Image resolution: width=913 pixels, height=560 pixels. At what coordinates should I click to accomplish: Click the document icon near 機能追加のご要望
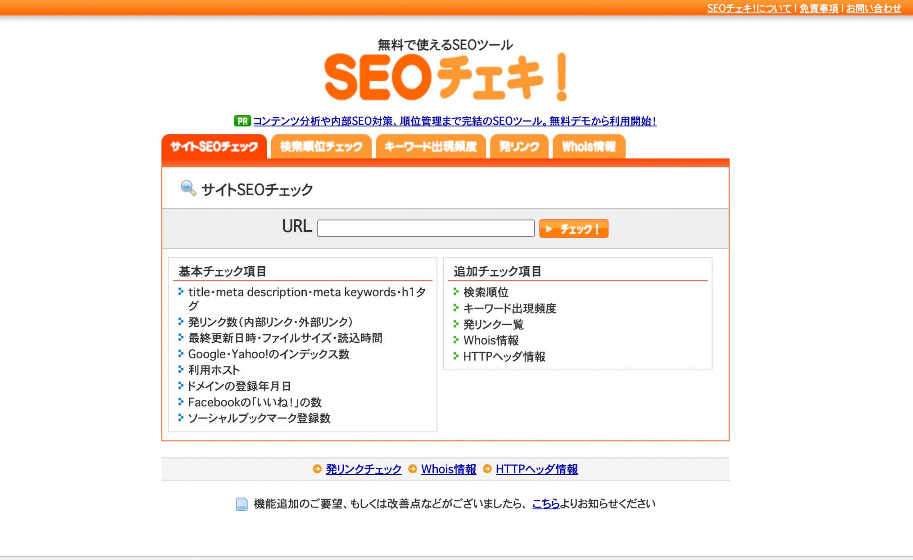242,504
